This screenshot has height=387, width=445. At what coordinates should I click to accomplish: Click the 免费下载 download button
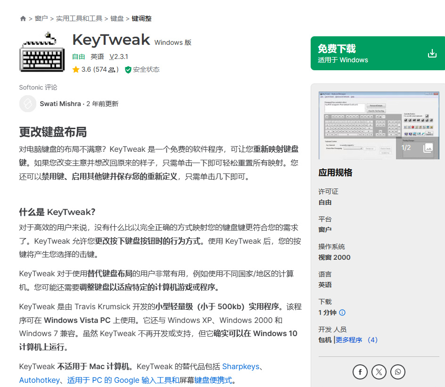[x=378, y=53]
